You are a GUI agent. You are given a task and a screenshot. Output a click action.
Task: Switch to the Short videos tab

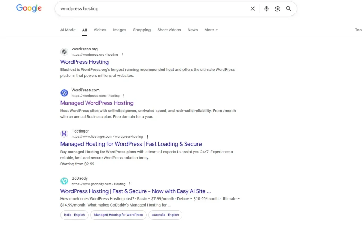(x=169, y=30)
